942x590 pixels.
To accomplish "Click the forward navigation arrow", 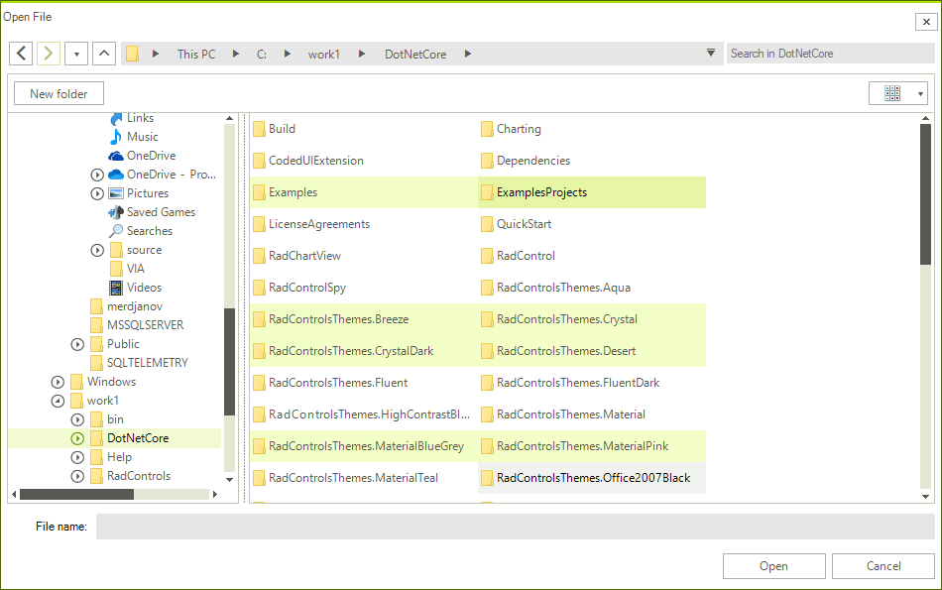I will point(48,53).
